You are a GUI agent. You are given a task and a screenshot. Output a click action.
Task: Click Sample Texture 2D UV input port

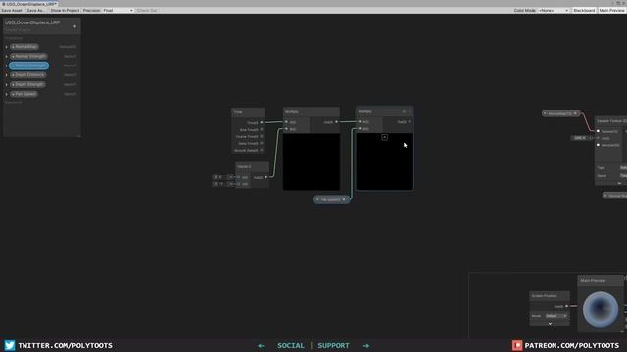pyautogui.click(x=599, y=138)
